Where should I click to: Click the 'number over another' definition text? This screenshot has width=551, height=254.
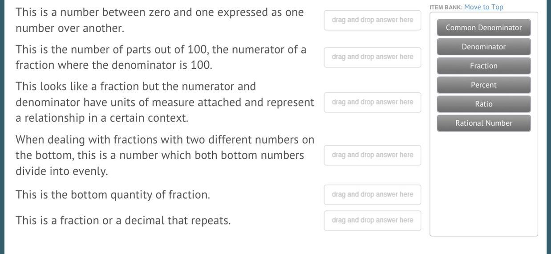[x=160, y=20]
